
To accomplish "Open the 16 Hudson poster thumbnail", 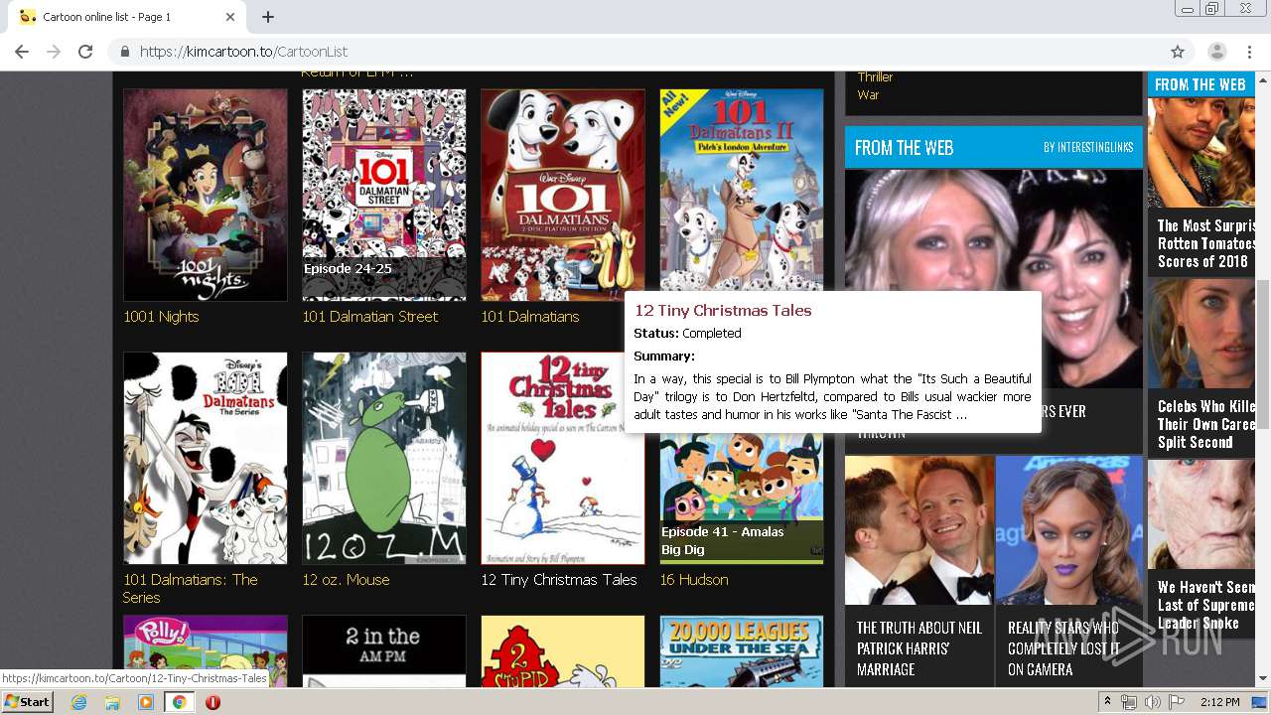I will click(x=742, y=499).
